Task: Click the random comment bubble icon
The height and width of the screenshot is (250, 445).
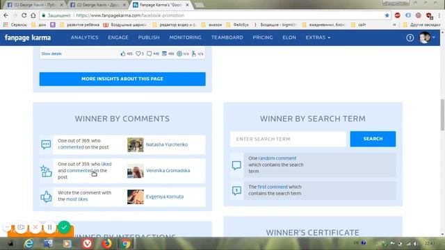Action: [236, 165]
